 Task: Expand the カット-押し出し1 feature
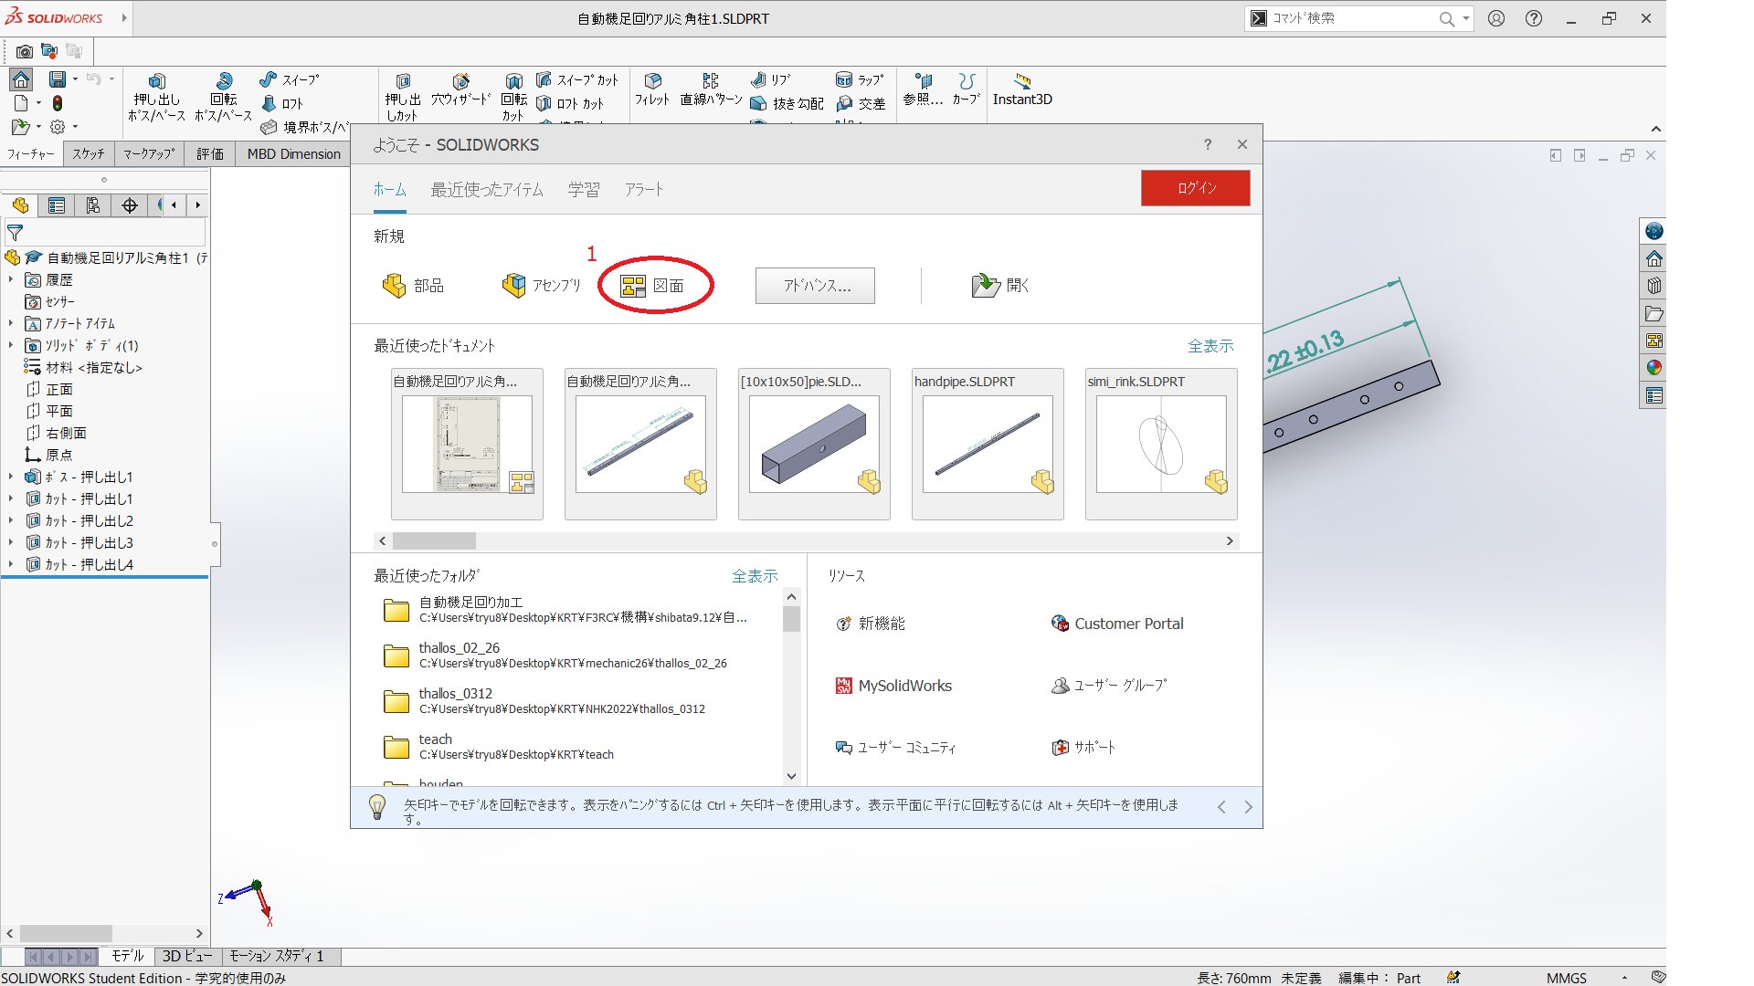point(11,499)
